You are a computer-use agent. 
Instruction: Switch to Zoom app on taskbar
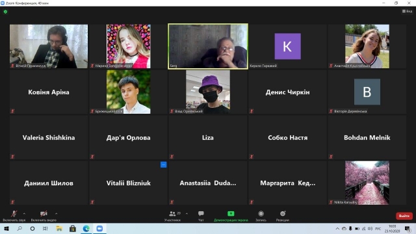tap(99, 228)
